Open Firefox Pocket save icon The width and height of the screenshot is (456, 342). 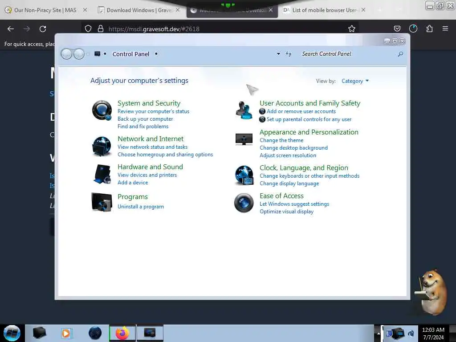pos(397,28)
